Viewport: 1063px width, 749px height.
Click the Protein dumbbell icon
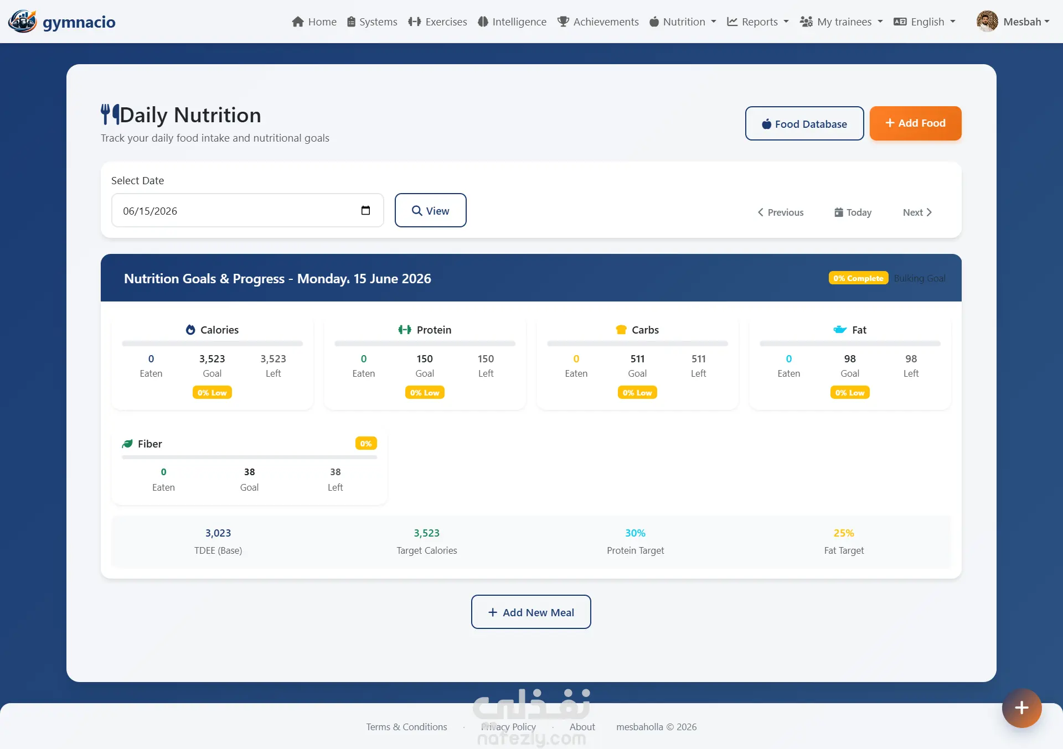(x=405, y=330)
